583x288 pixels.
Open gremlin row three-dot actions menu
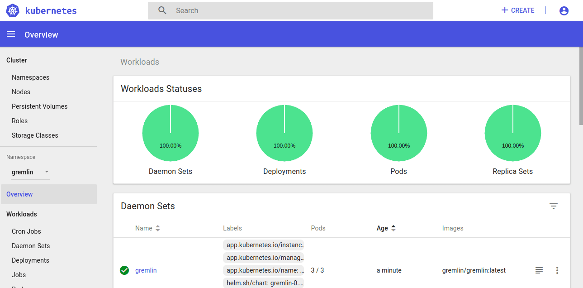[557, 270]
